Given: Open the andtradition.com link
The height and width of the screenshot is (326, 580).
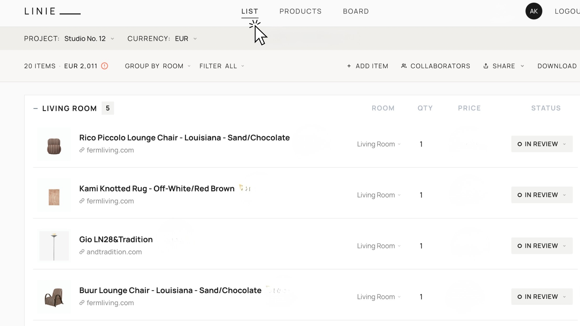Looking at the screenshot, I should point(114,252).
